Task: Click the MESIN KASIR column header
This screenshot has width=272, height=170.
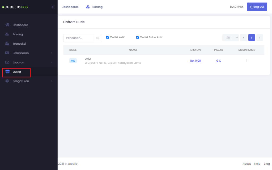Action: pos(247,50)
